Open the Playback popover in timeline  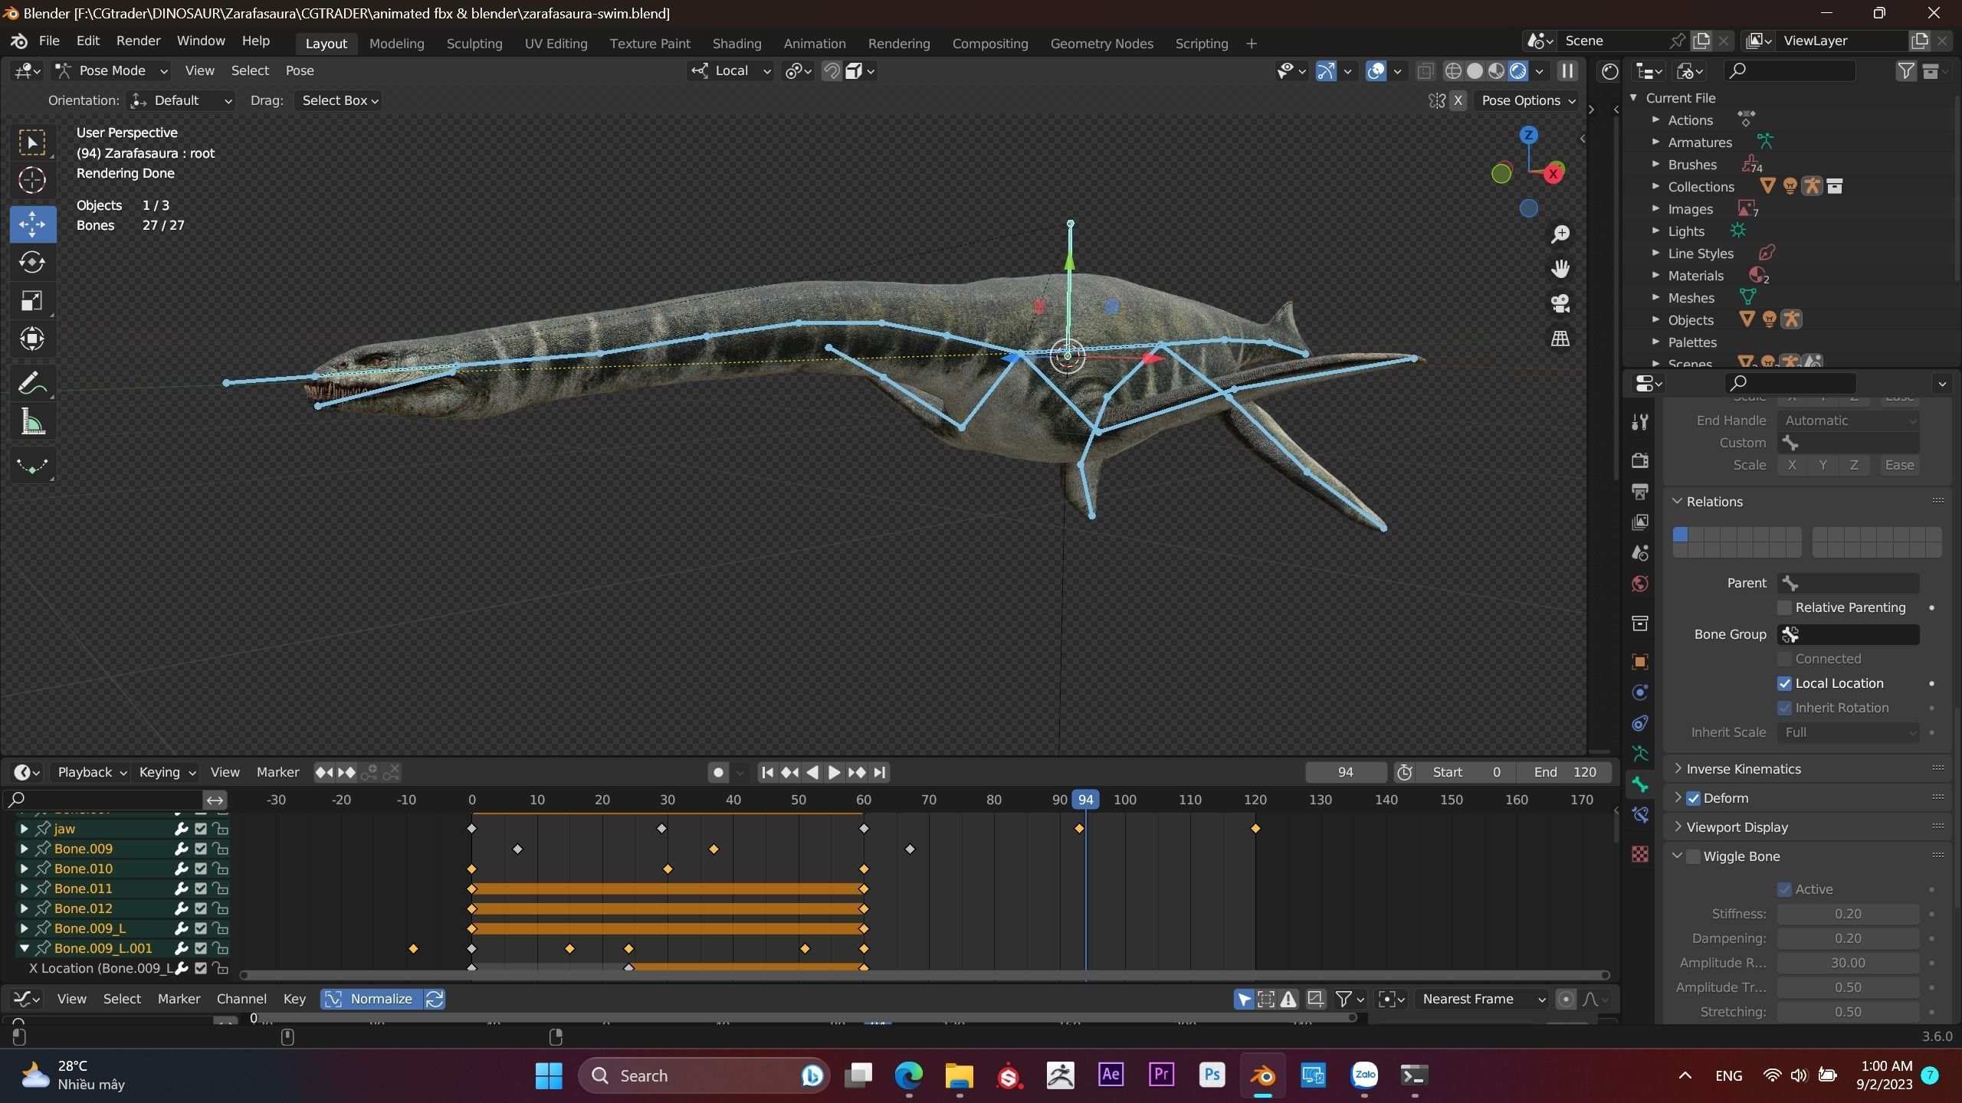pyautogui.click(x=92, y=773)
